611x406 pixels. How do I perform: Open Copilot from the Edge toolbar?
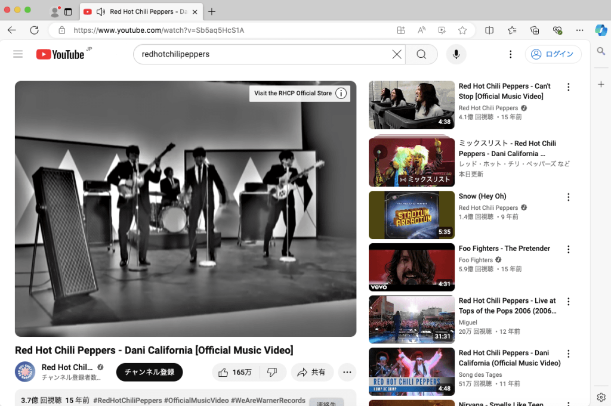(x=601, y=30)
